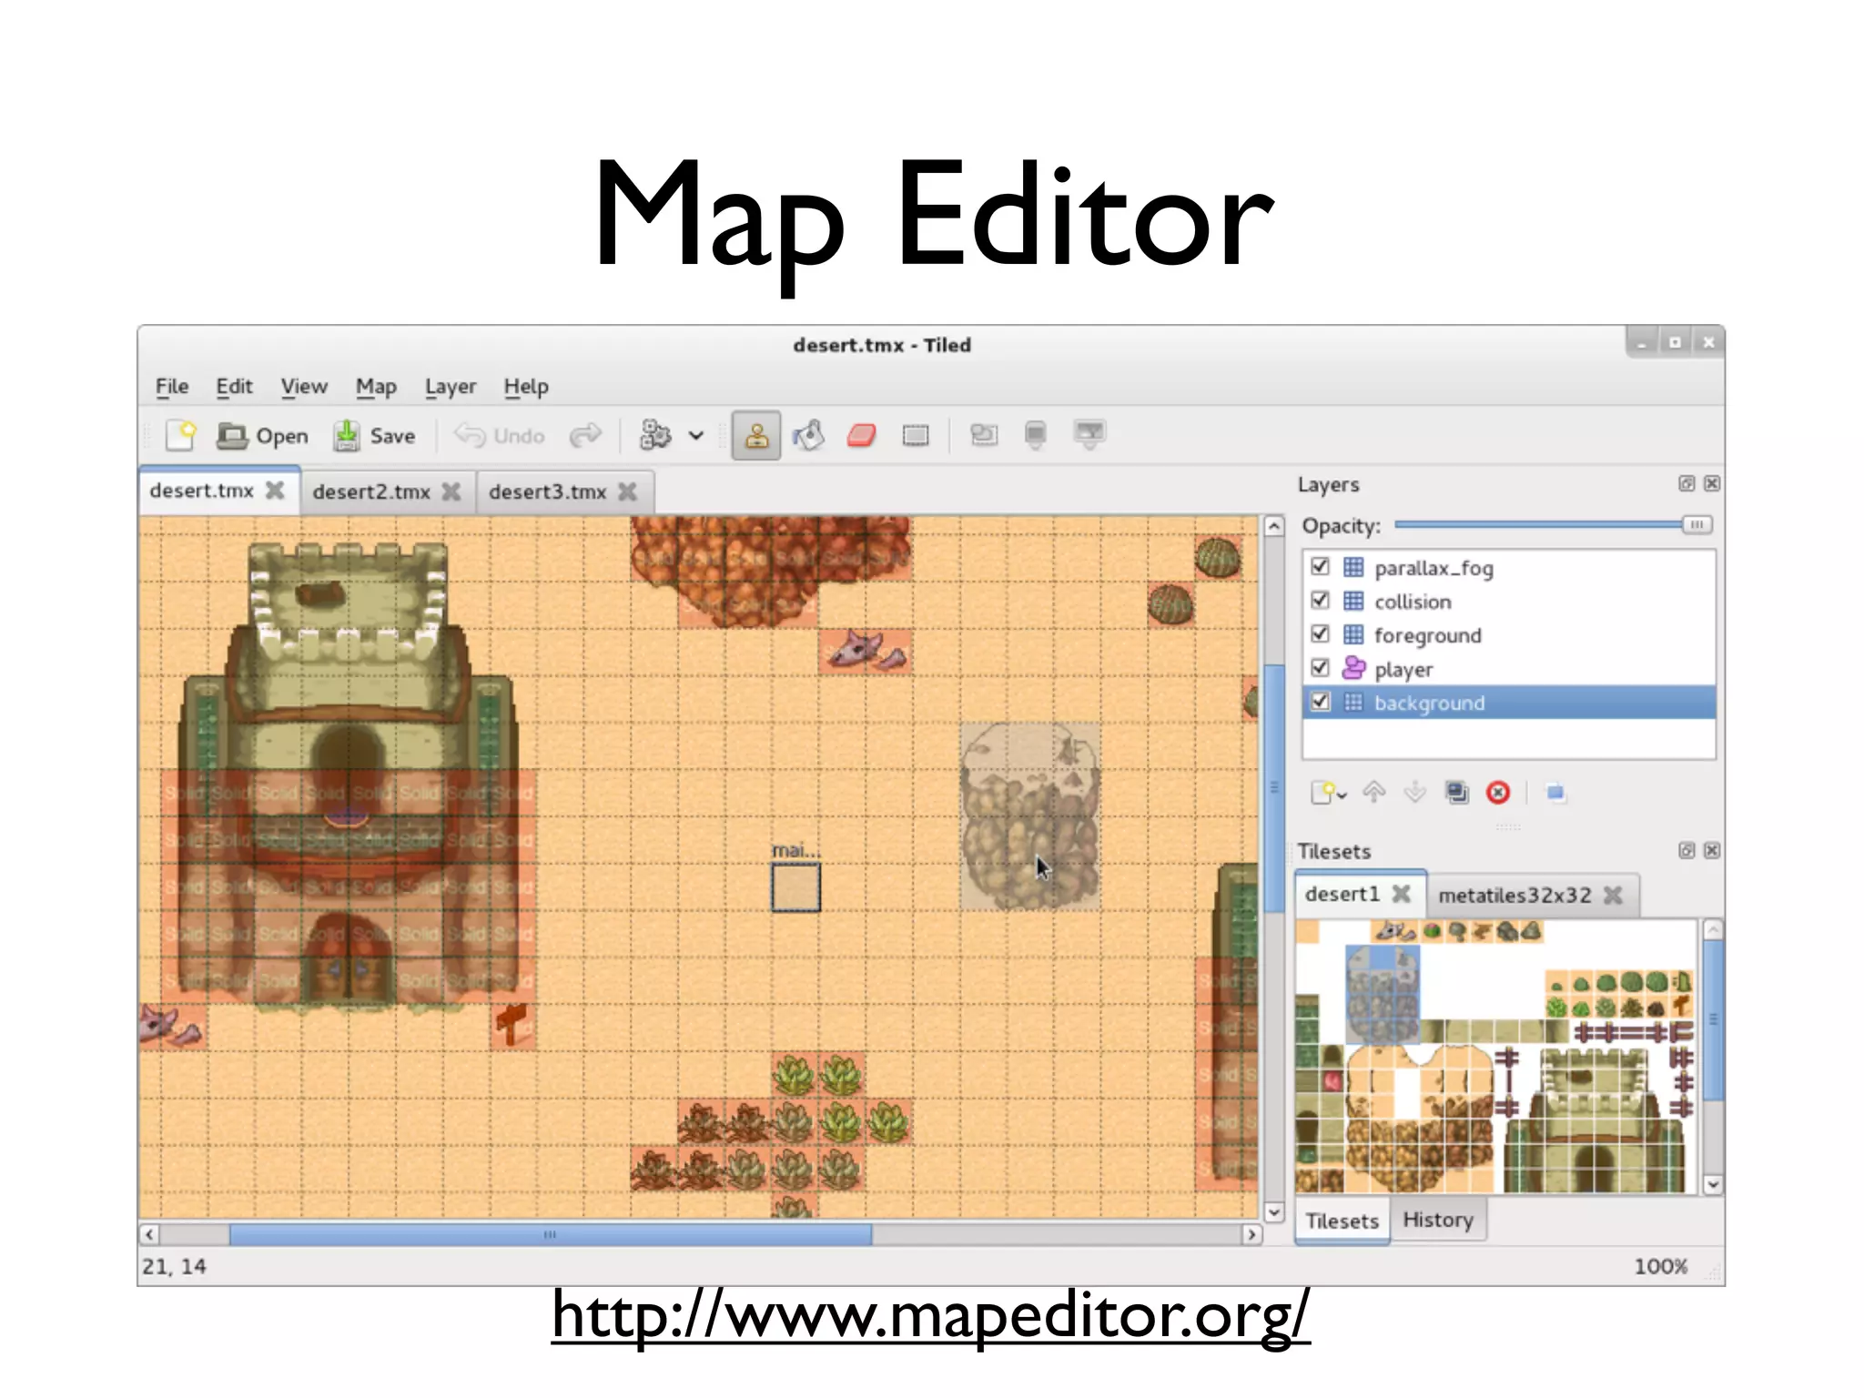Switch to the metatiles32x32 tileset tab
The height and width of the screenshot is (1398, 1864).
(1514, 896)
